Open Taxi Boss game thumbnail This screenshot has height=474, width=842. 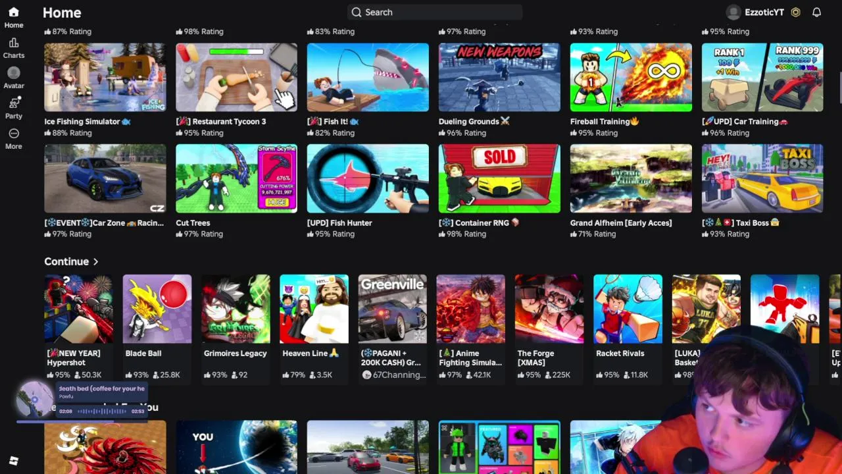[762, 178]
